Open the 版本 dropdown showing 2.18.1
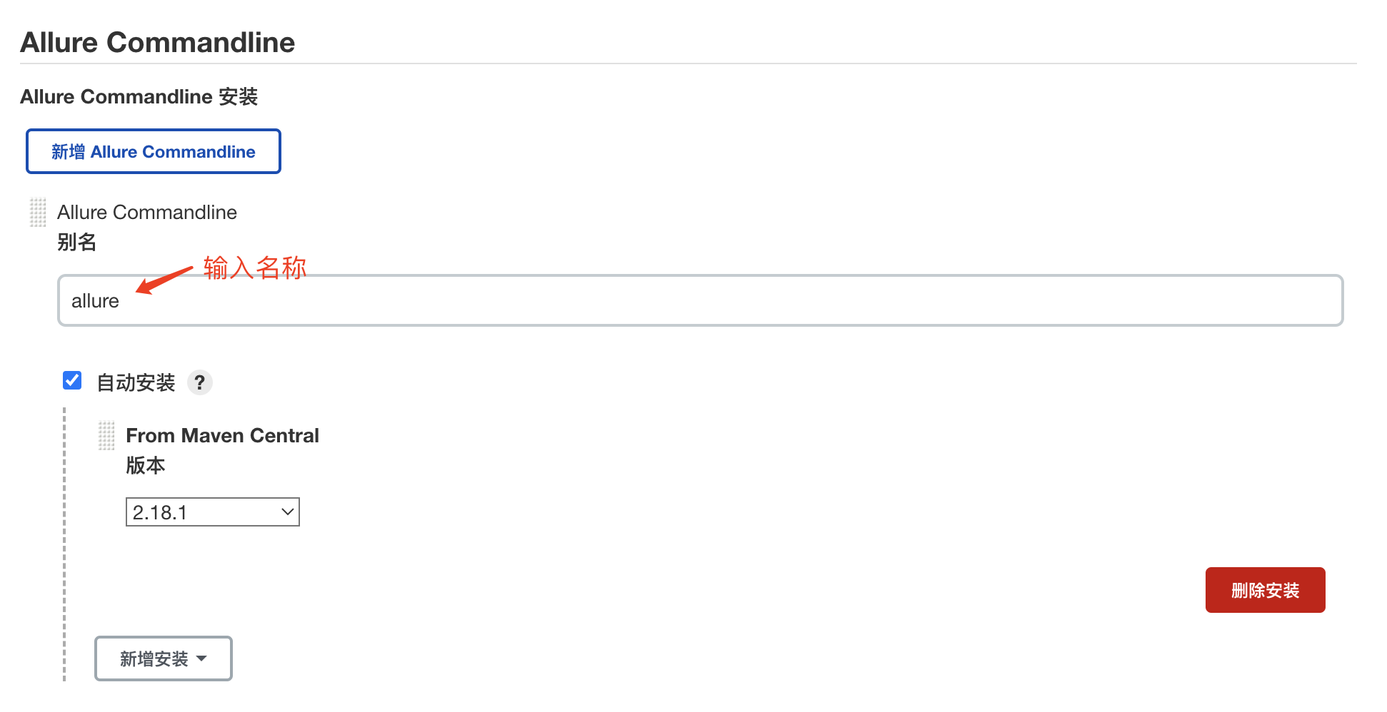This screenshot has width=1387, height=712. pos(212,512)
